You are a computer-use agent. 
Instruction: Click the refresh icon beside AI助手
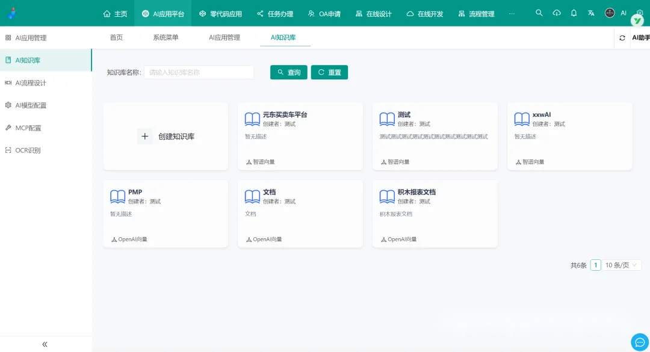coord(622,38)
